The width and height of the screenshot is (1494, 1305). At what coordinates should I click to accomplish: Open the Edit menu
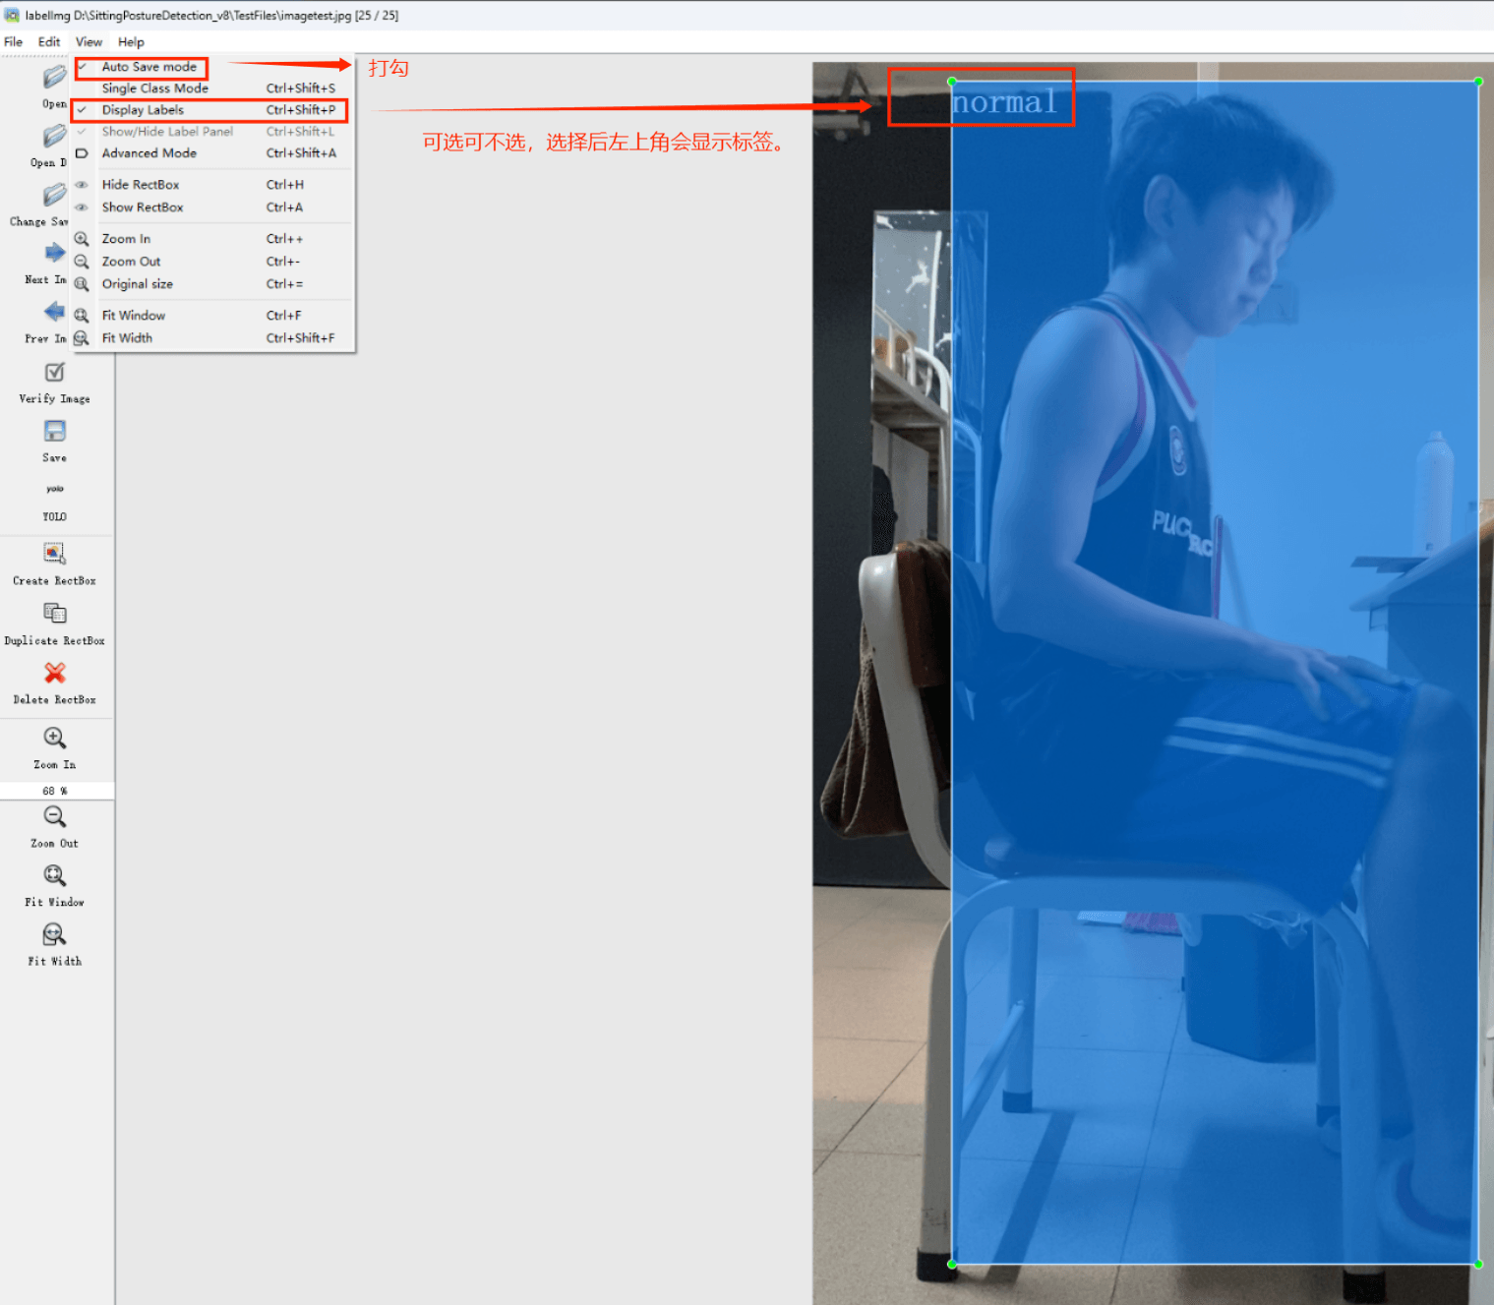click(x=49, y=42)
